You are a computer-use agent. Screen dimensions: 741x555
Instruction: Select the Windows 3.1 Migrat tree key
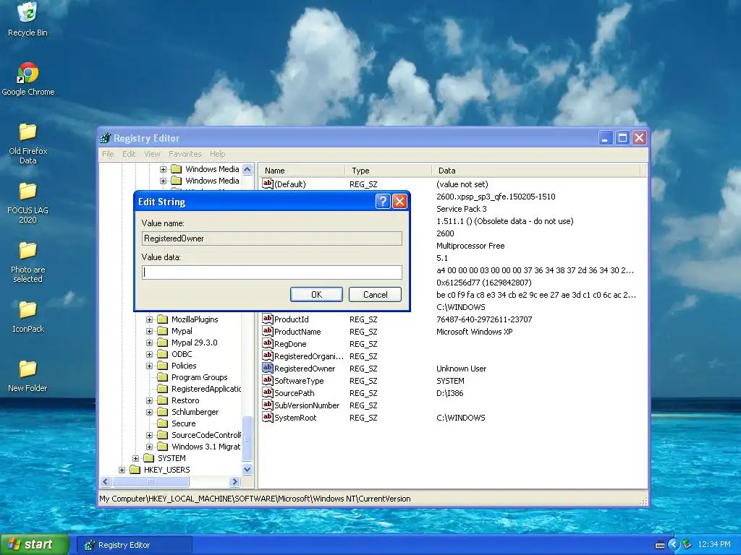pos(206,447)
